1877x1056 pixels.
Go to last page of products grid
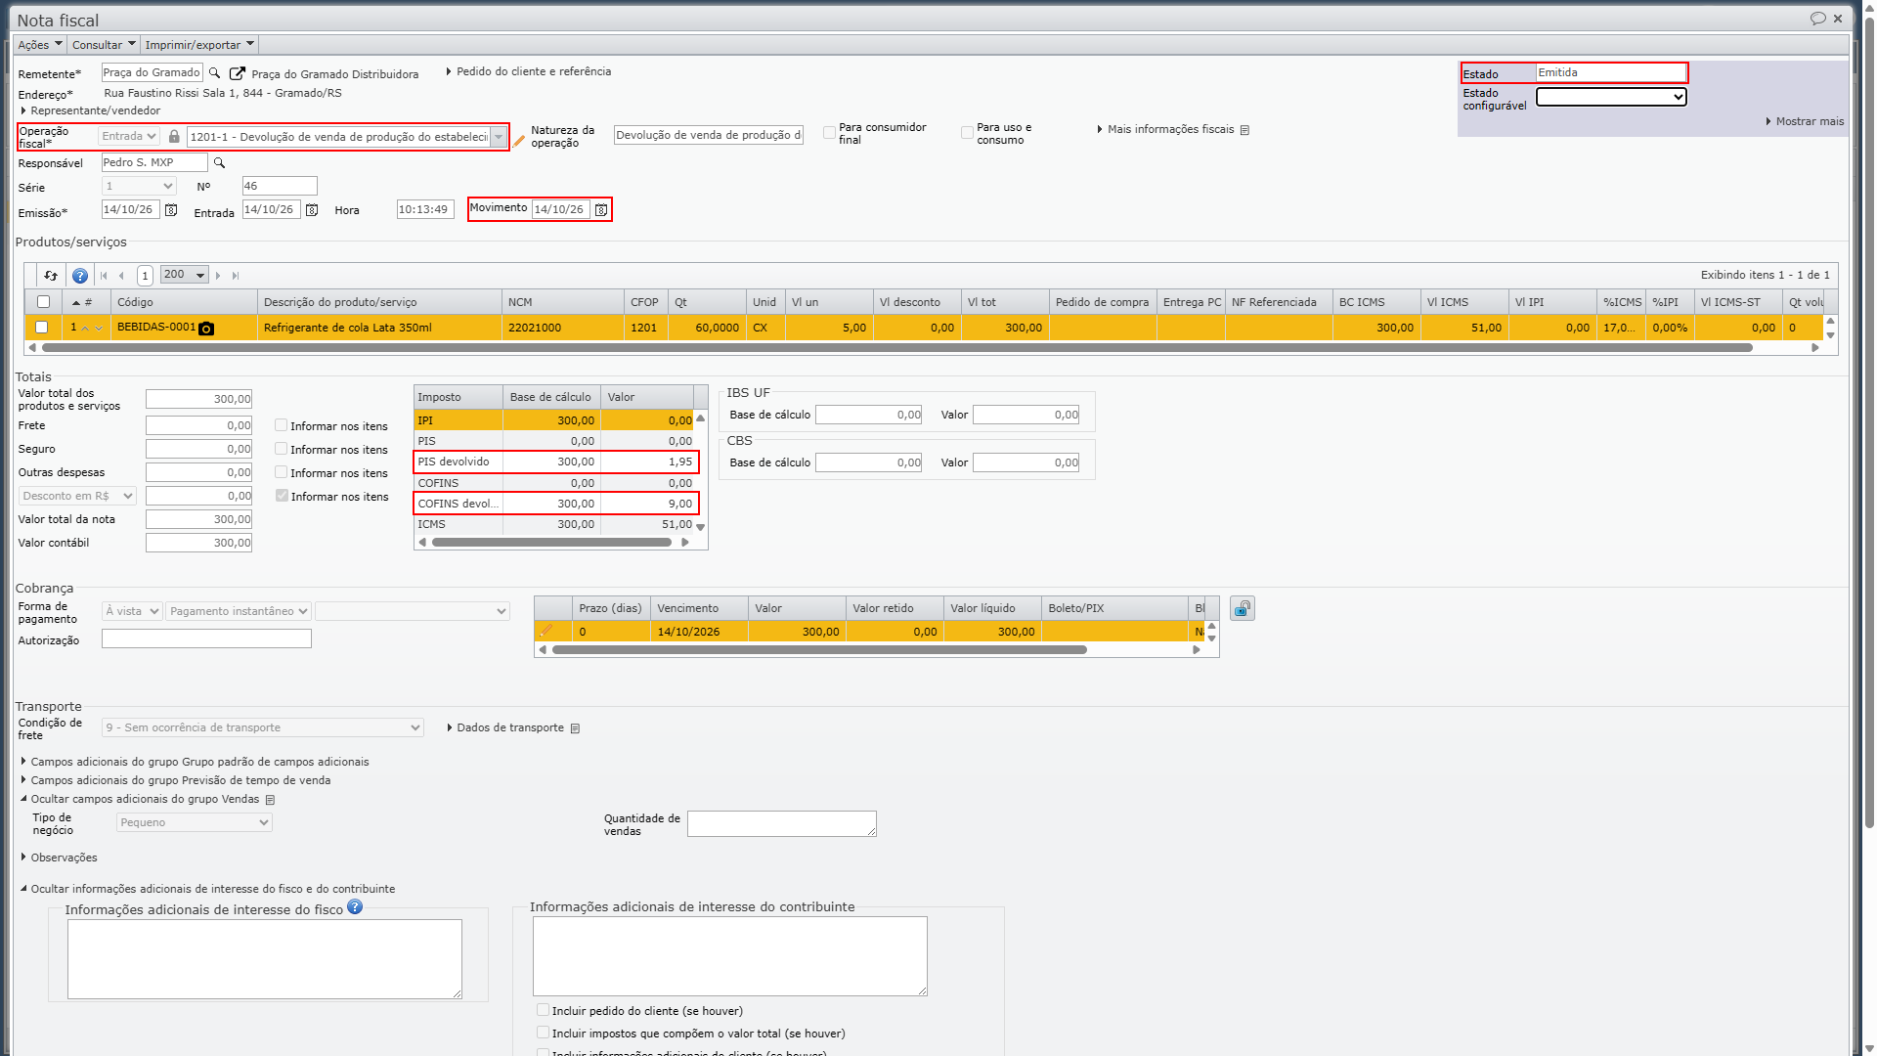click(x=236, y=276)
